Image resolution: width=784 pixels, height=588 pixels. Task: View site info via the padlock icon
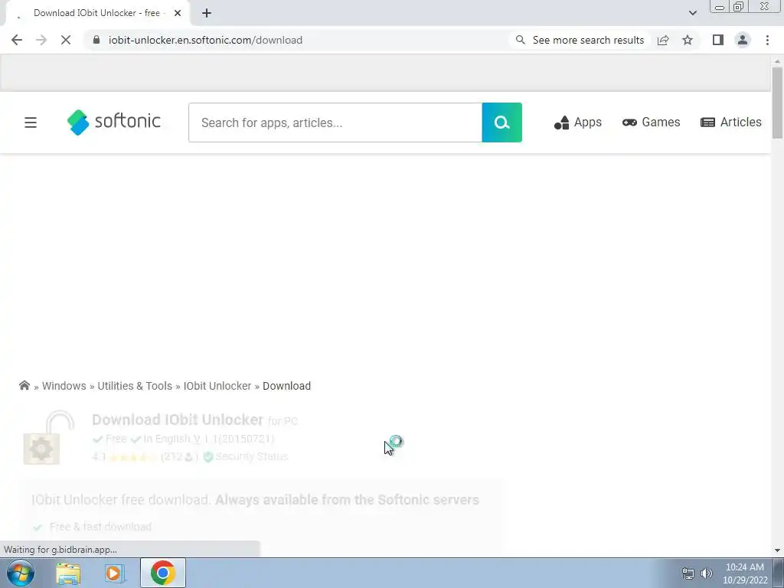click(x=96, y=40)
